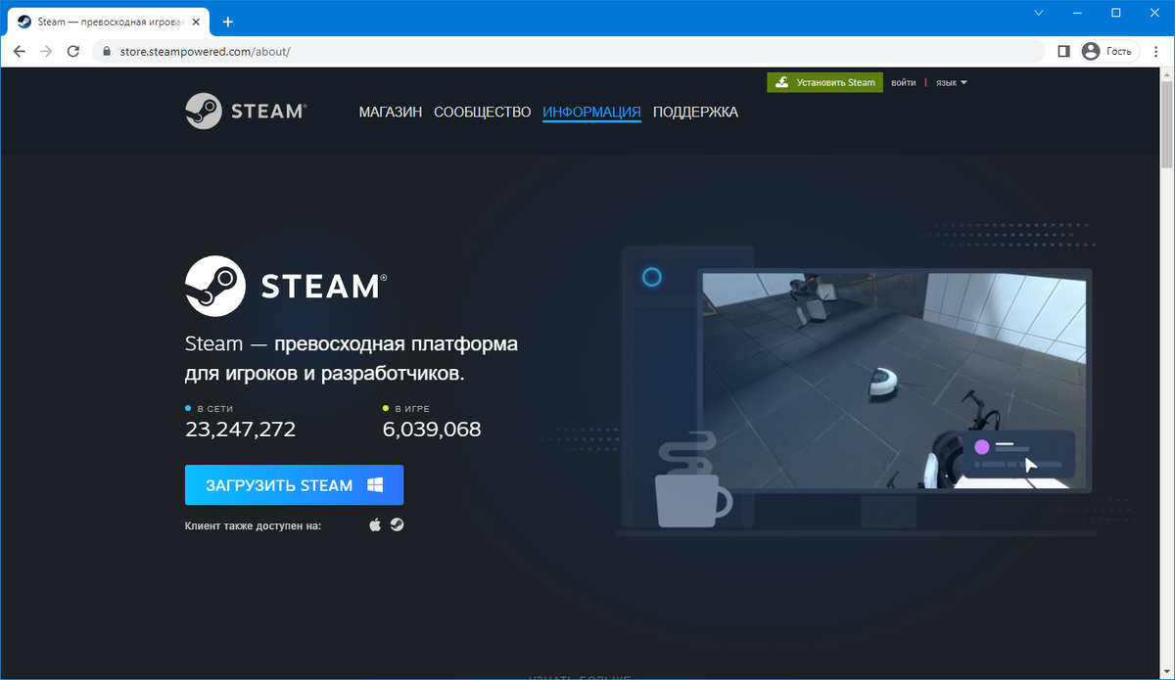The width and height of the screenshot is (1175, 680).
Task: Click the blue ЗАГРУЗИТЬ STEAM button
Action: [294, 484]
